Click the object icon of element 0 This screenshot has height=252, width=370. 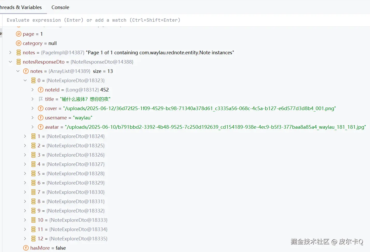(x=33, y=80)
